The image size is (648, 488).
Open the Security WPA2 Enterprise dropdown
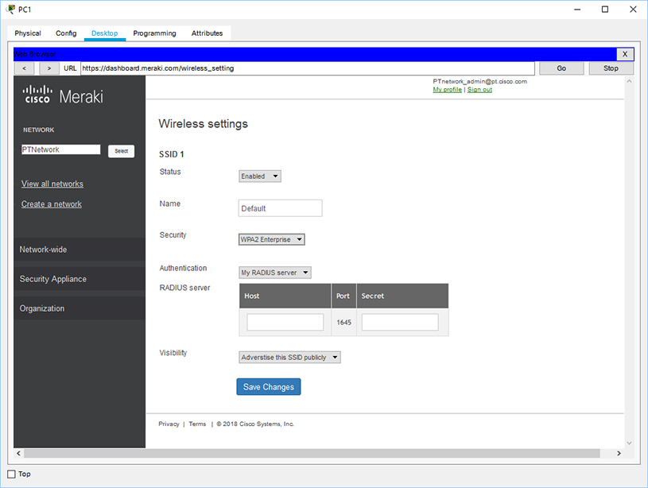pos(271,239)
